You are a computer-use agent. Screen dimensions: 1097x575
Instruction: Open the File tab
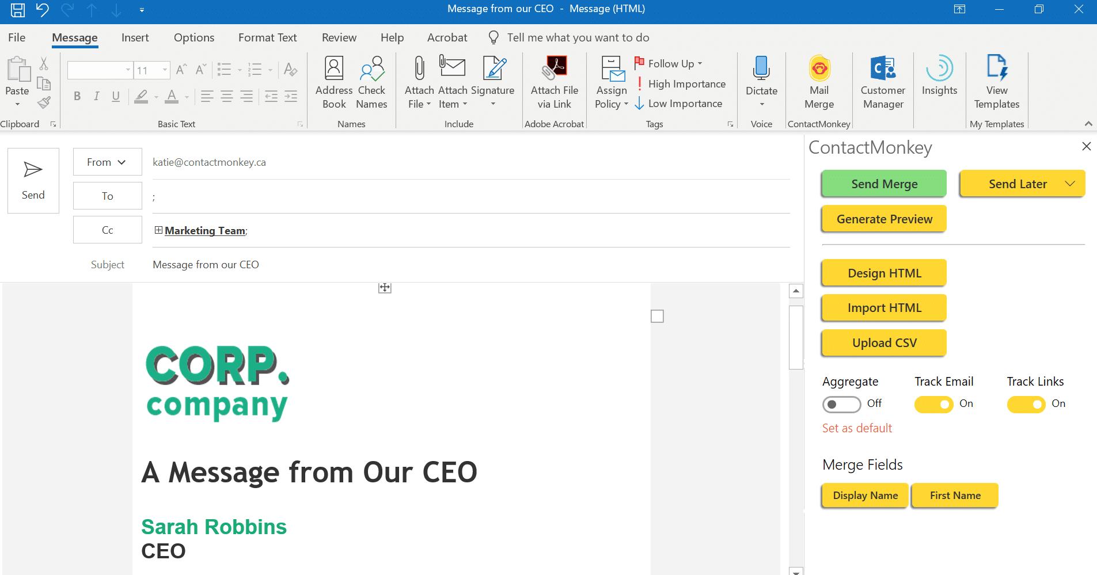coord(17,37)
